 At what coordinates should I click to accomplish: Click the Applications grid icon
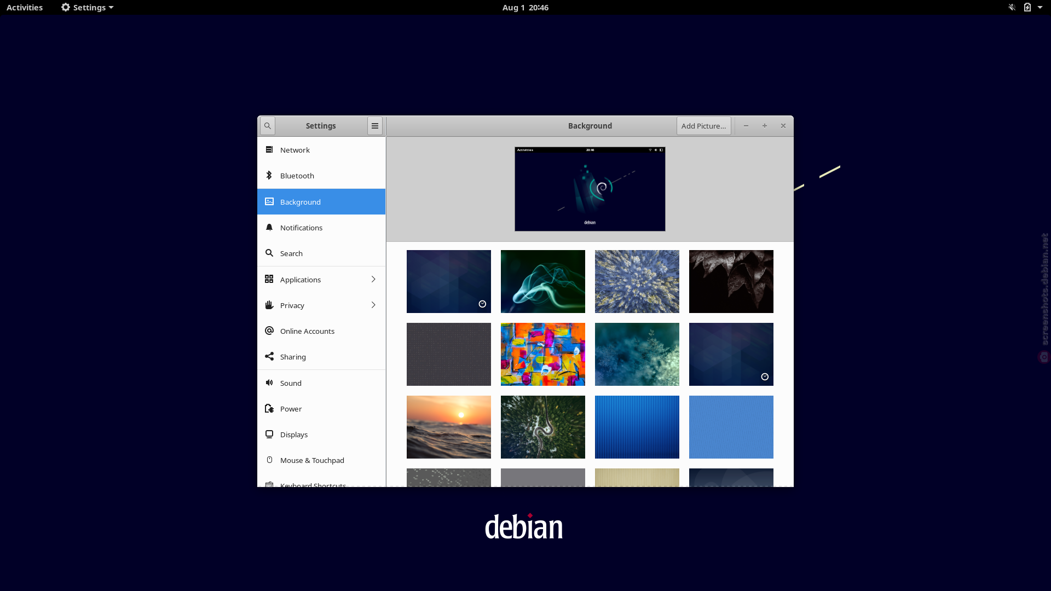[269, 279]
